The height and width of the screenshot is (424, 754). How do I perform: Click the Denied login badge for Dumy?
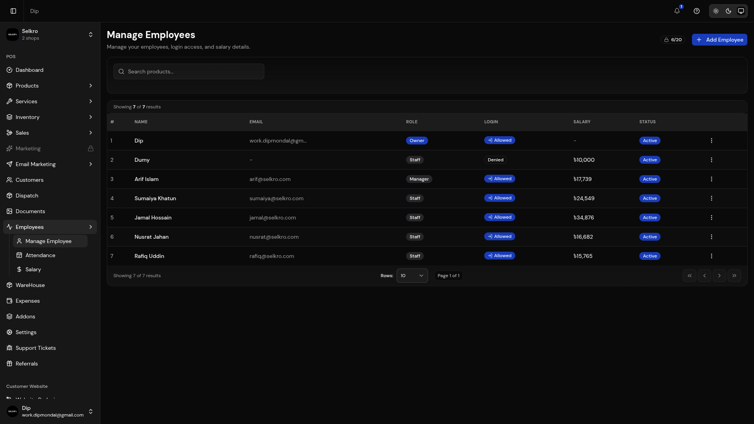496,160
